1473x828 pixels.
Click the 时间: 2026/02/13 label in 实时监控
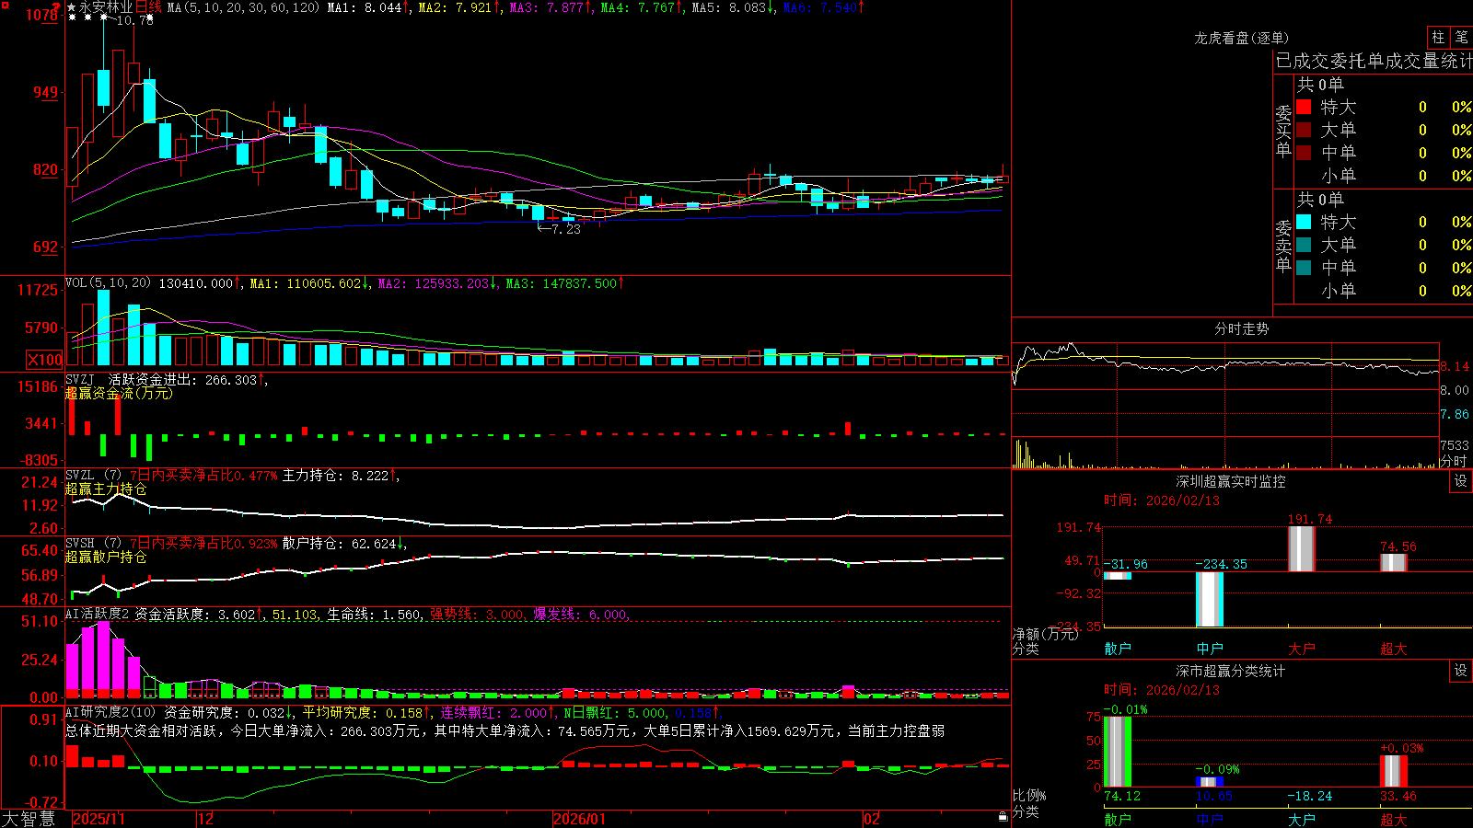pyautogui.click(x=1162, y=500)
